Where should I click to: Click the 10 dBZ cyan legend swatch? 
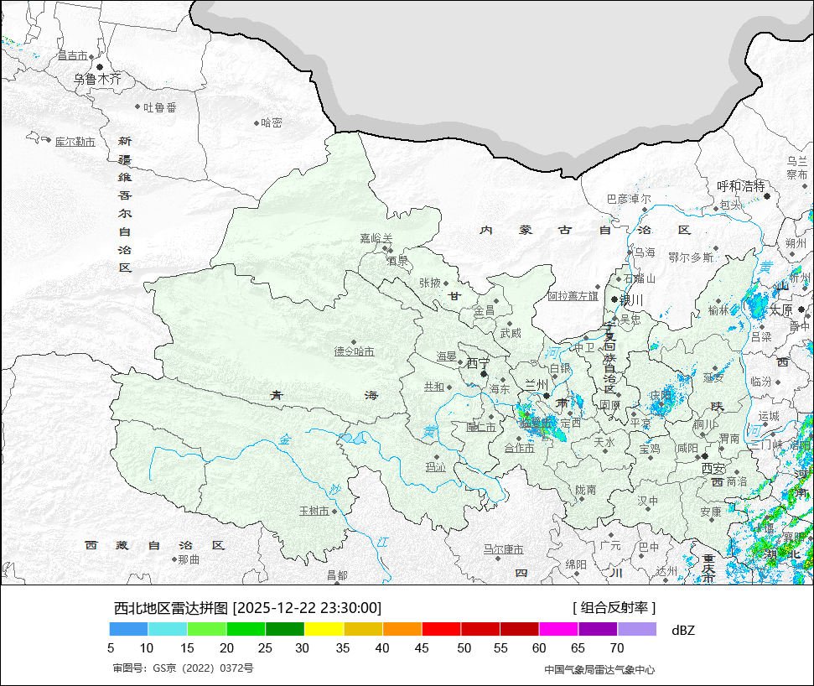(x=168, y=630)
